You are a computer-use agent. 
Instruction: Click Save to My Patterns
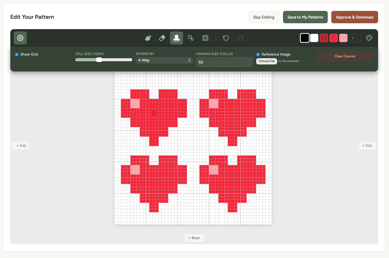(305, 17)
